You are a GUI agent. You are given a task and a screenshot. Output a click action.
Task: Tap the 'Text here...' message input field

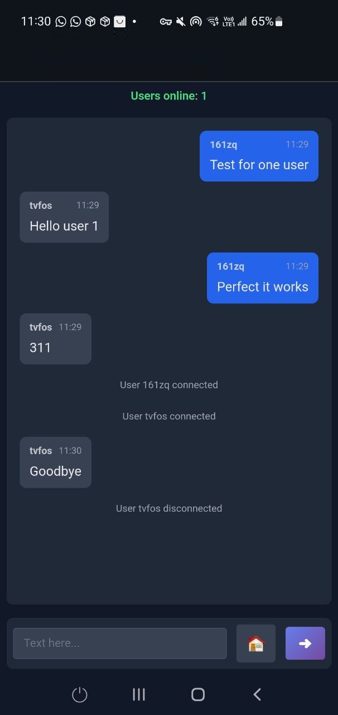point(120,643)
